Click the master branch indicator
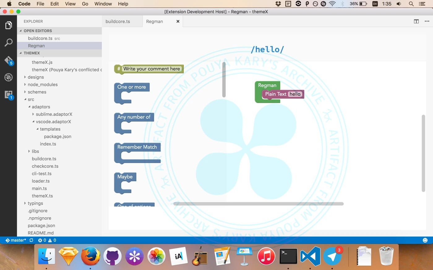The width and height of the screenshot is (433, 270). click(16, 240)
